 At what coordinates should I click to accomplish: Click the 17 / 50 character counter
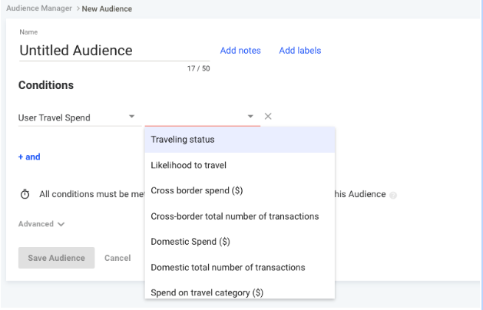(198, 68)
